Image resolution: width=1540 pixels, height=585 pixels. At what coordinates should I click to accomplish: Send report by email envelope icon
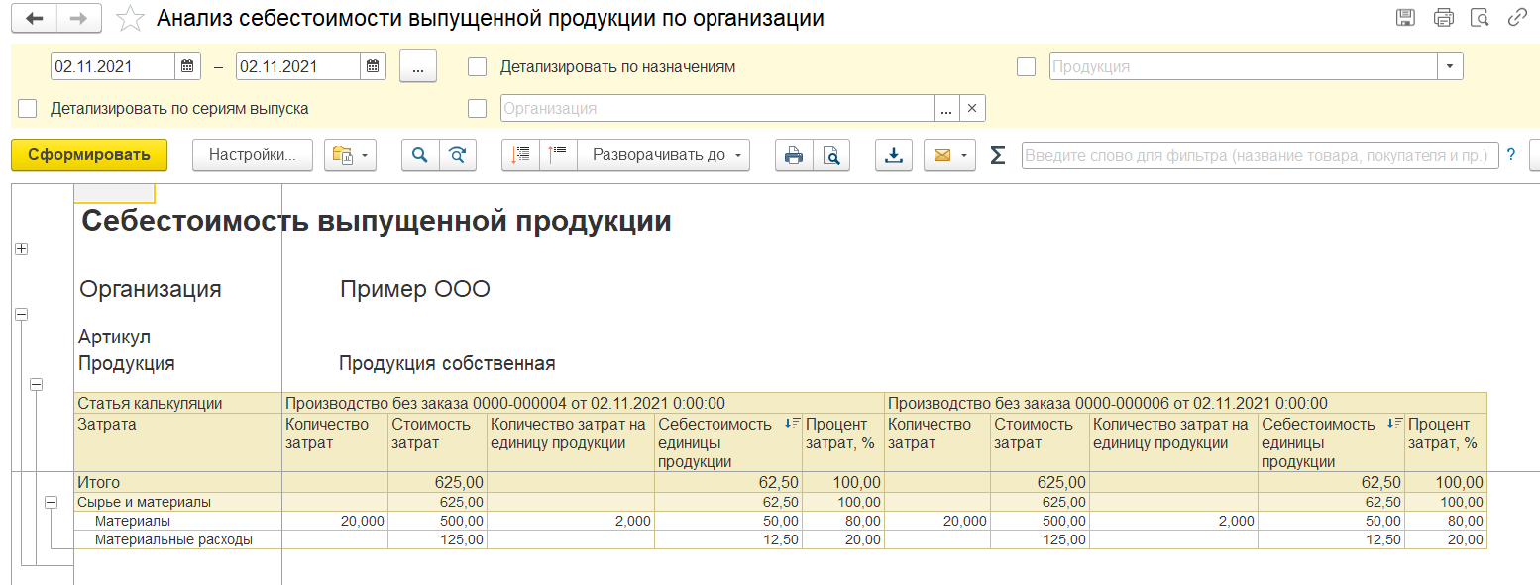coord(941,155)
